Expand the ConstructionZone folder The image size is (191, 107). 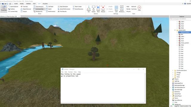pyautogui.click(x=173, y=70)
